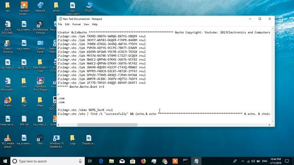Switch to Icecream Screen Recorder in taskbar
Image resolution: width=294 pixels, height=165 pixels.
[x=175, y=161]
